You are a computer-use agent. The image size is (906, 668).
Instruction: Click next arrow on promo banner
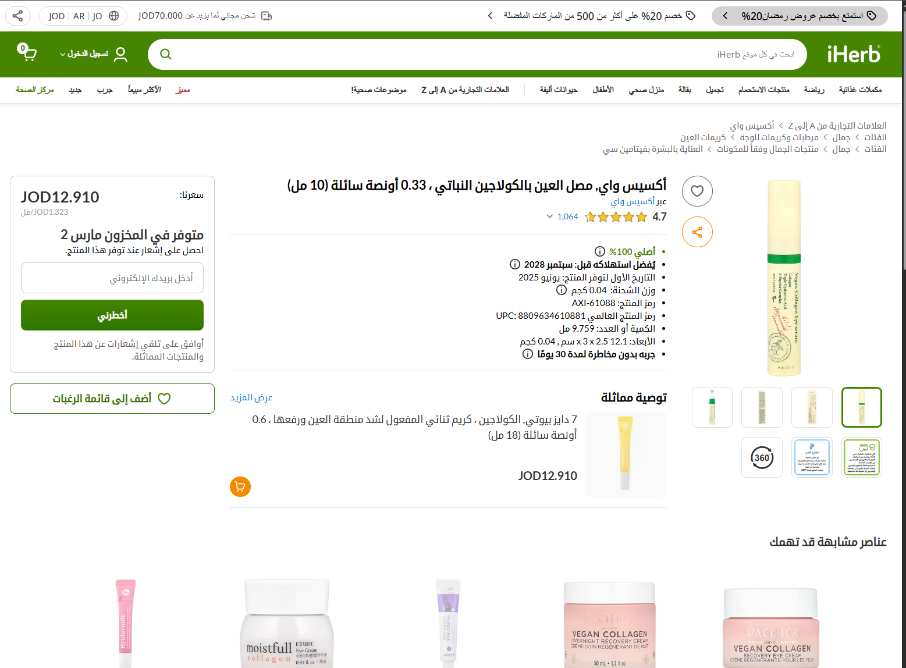pyautogui.click(x=490, y=16)
